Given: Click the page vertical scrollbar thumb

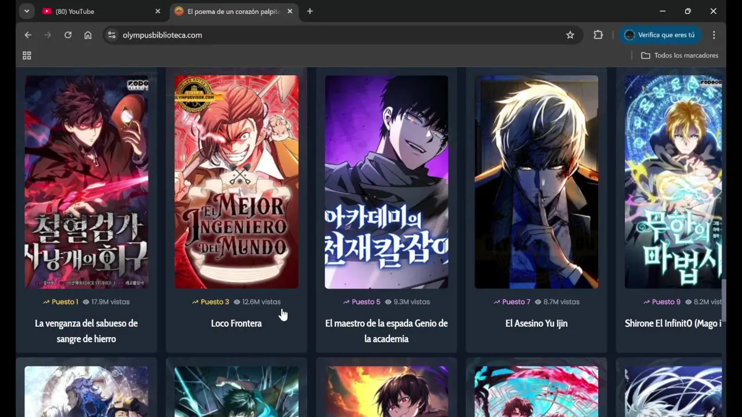Looking at the screenshot, I should (724, 300).
